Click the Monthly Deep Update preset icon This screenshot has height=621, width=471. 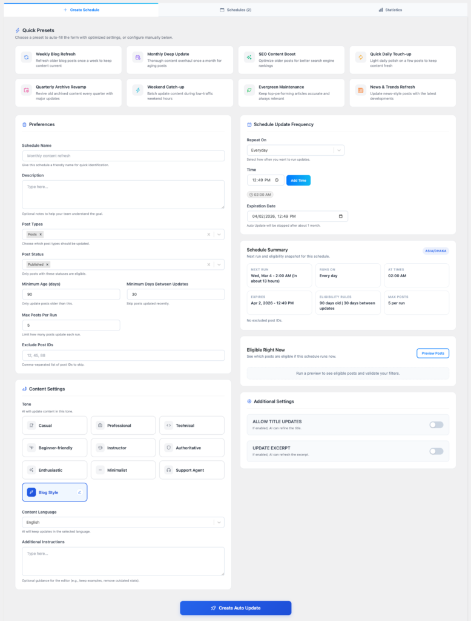tap(138, 57)
